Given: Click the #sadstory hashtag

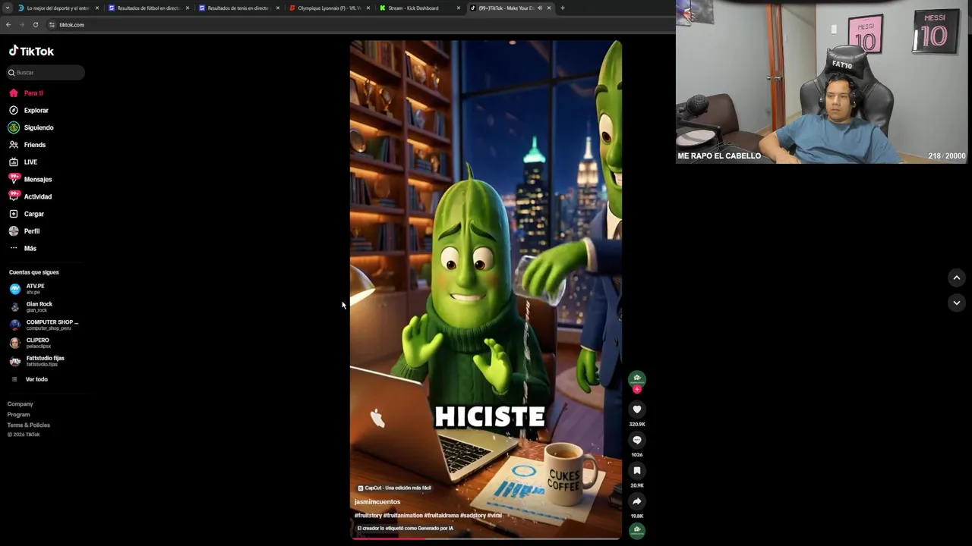Looking at the screenshot, I should point(473,516).
